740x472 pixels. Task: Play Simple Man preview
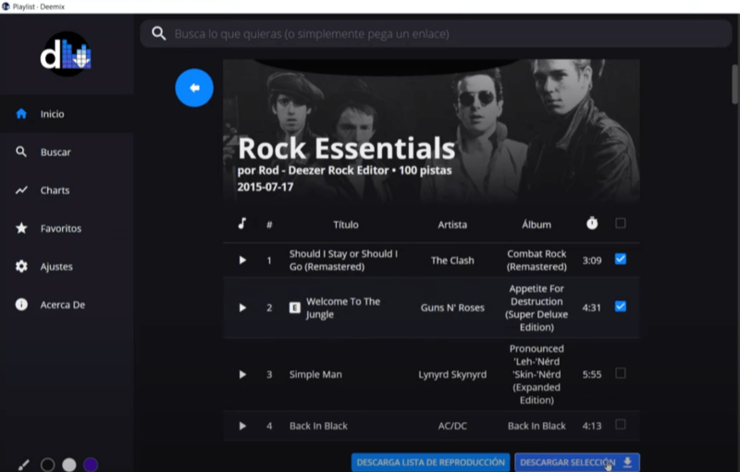coord(242,374)
